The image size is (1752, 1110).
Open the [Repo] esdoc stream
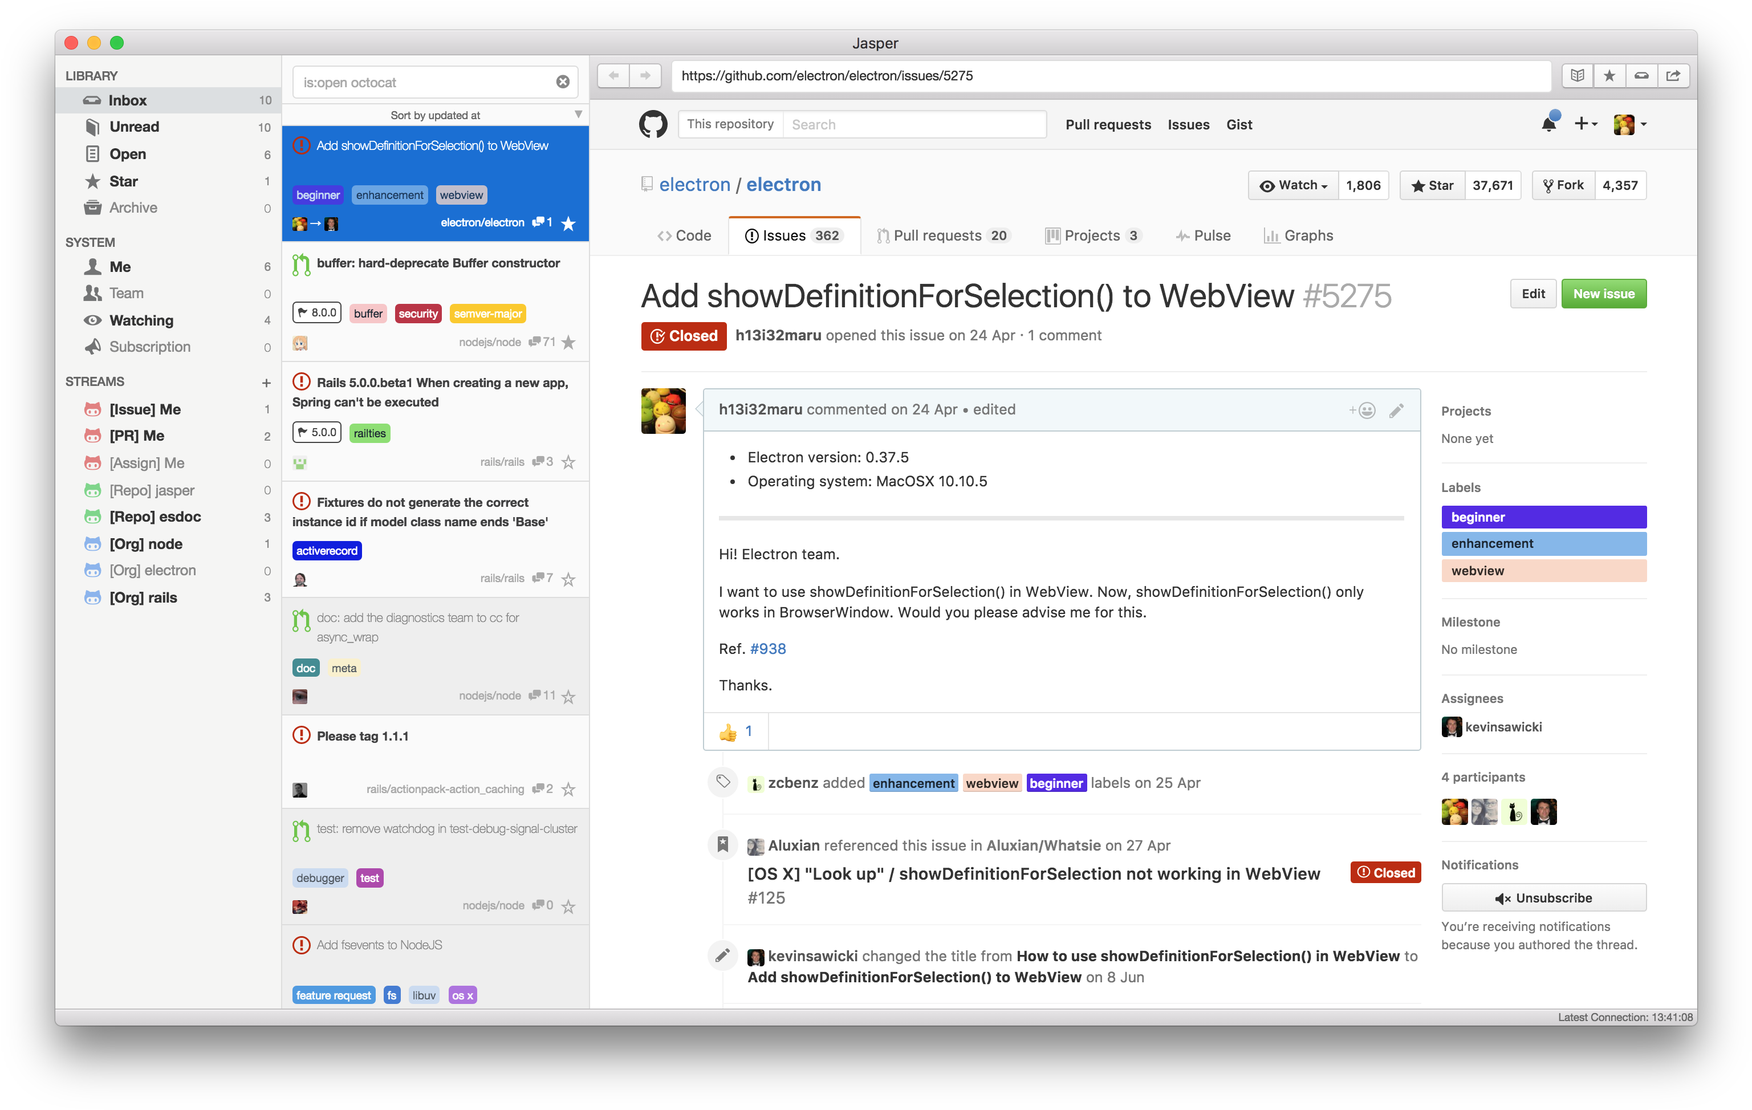pyautogui.click(x=169, y=517)
